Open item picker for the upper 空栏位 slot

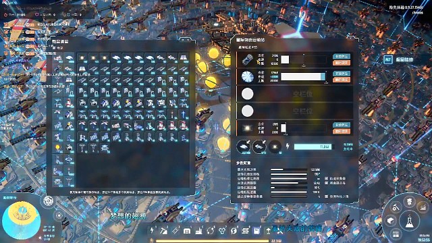(248, 94)
